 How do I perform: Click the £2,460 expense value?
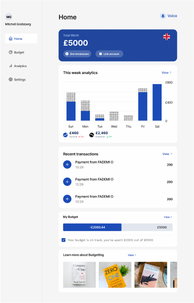click(102, 133)
